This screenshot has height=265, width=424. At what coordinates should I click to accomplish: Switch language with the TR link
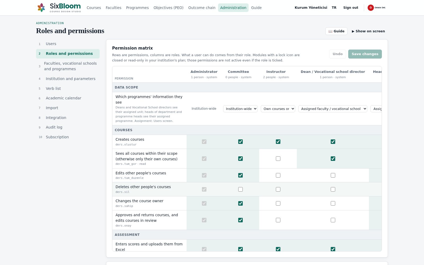[x=334, y=8]
